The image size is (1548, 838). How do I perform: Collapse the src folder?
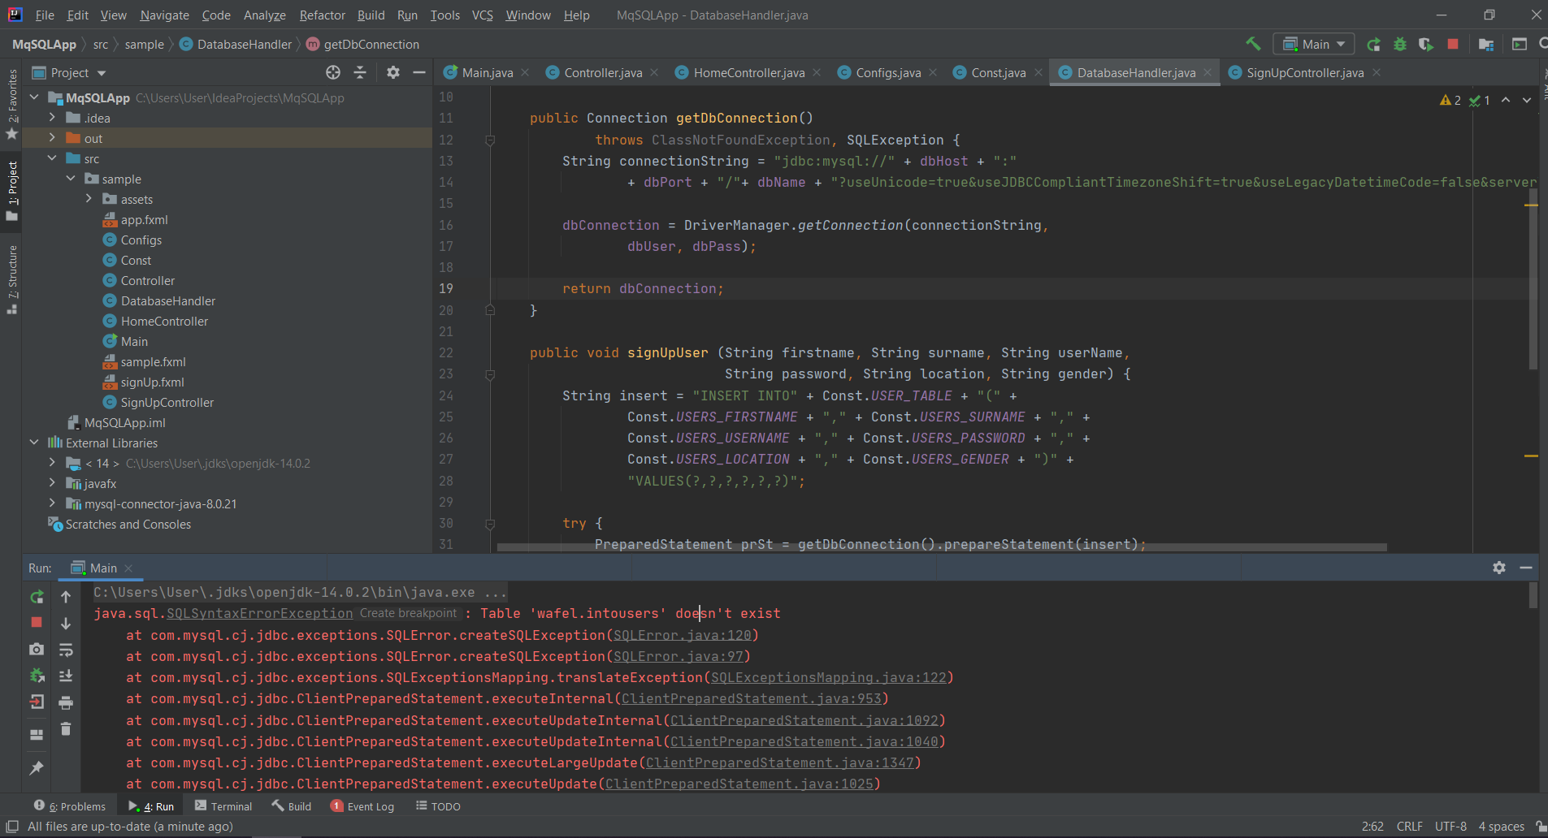52,158
